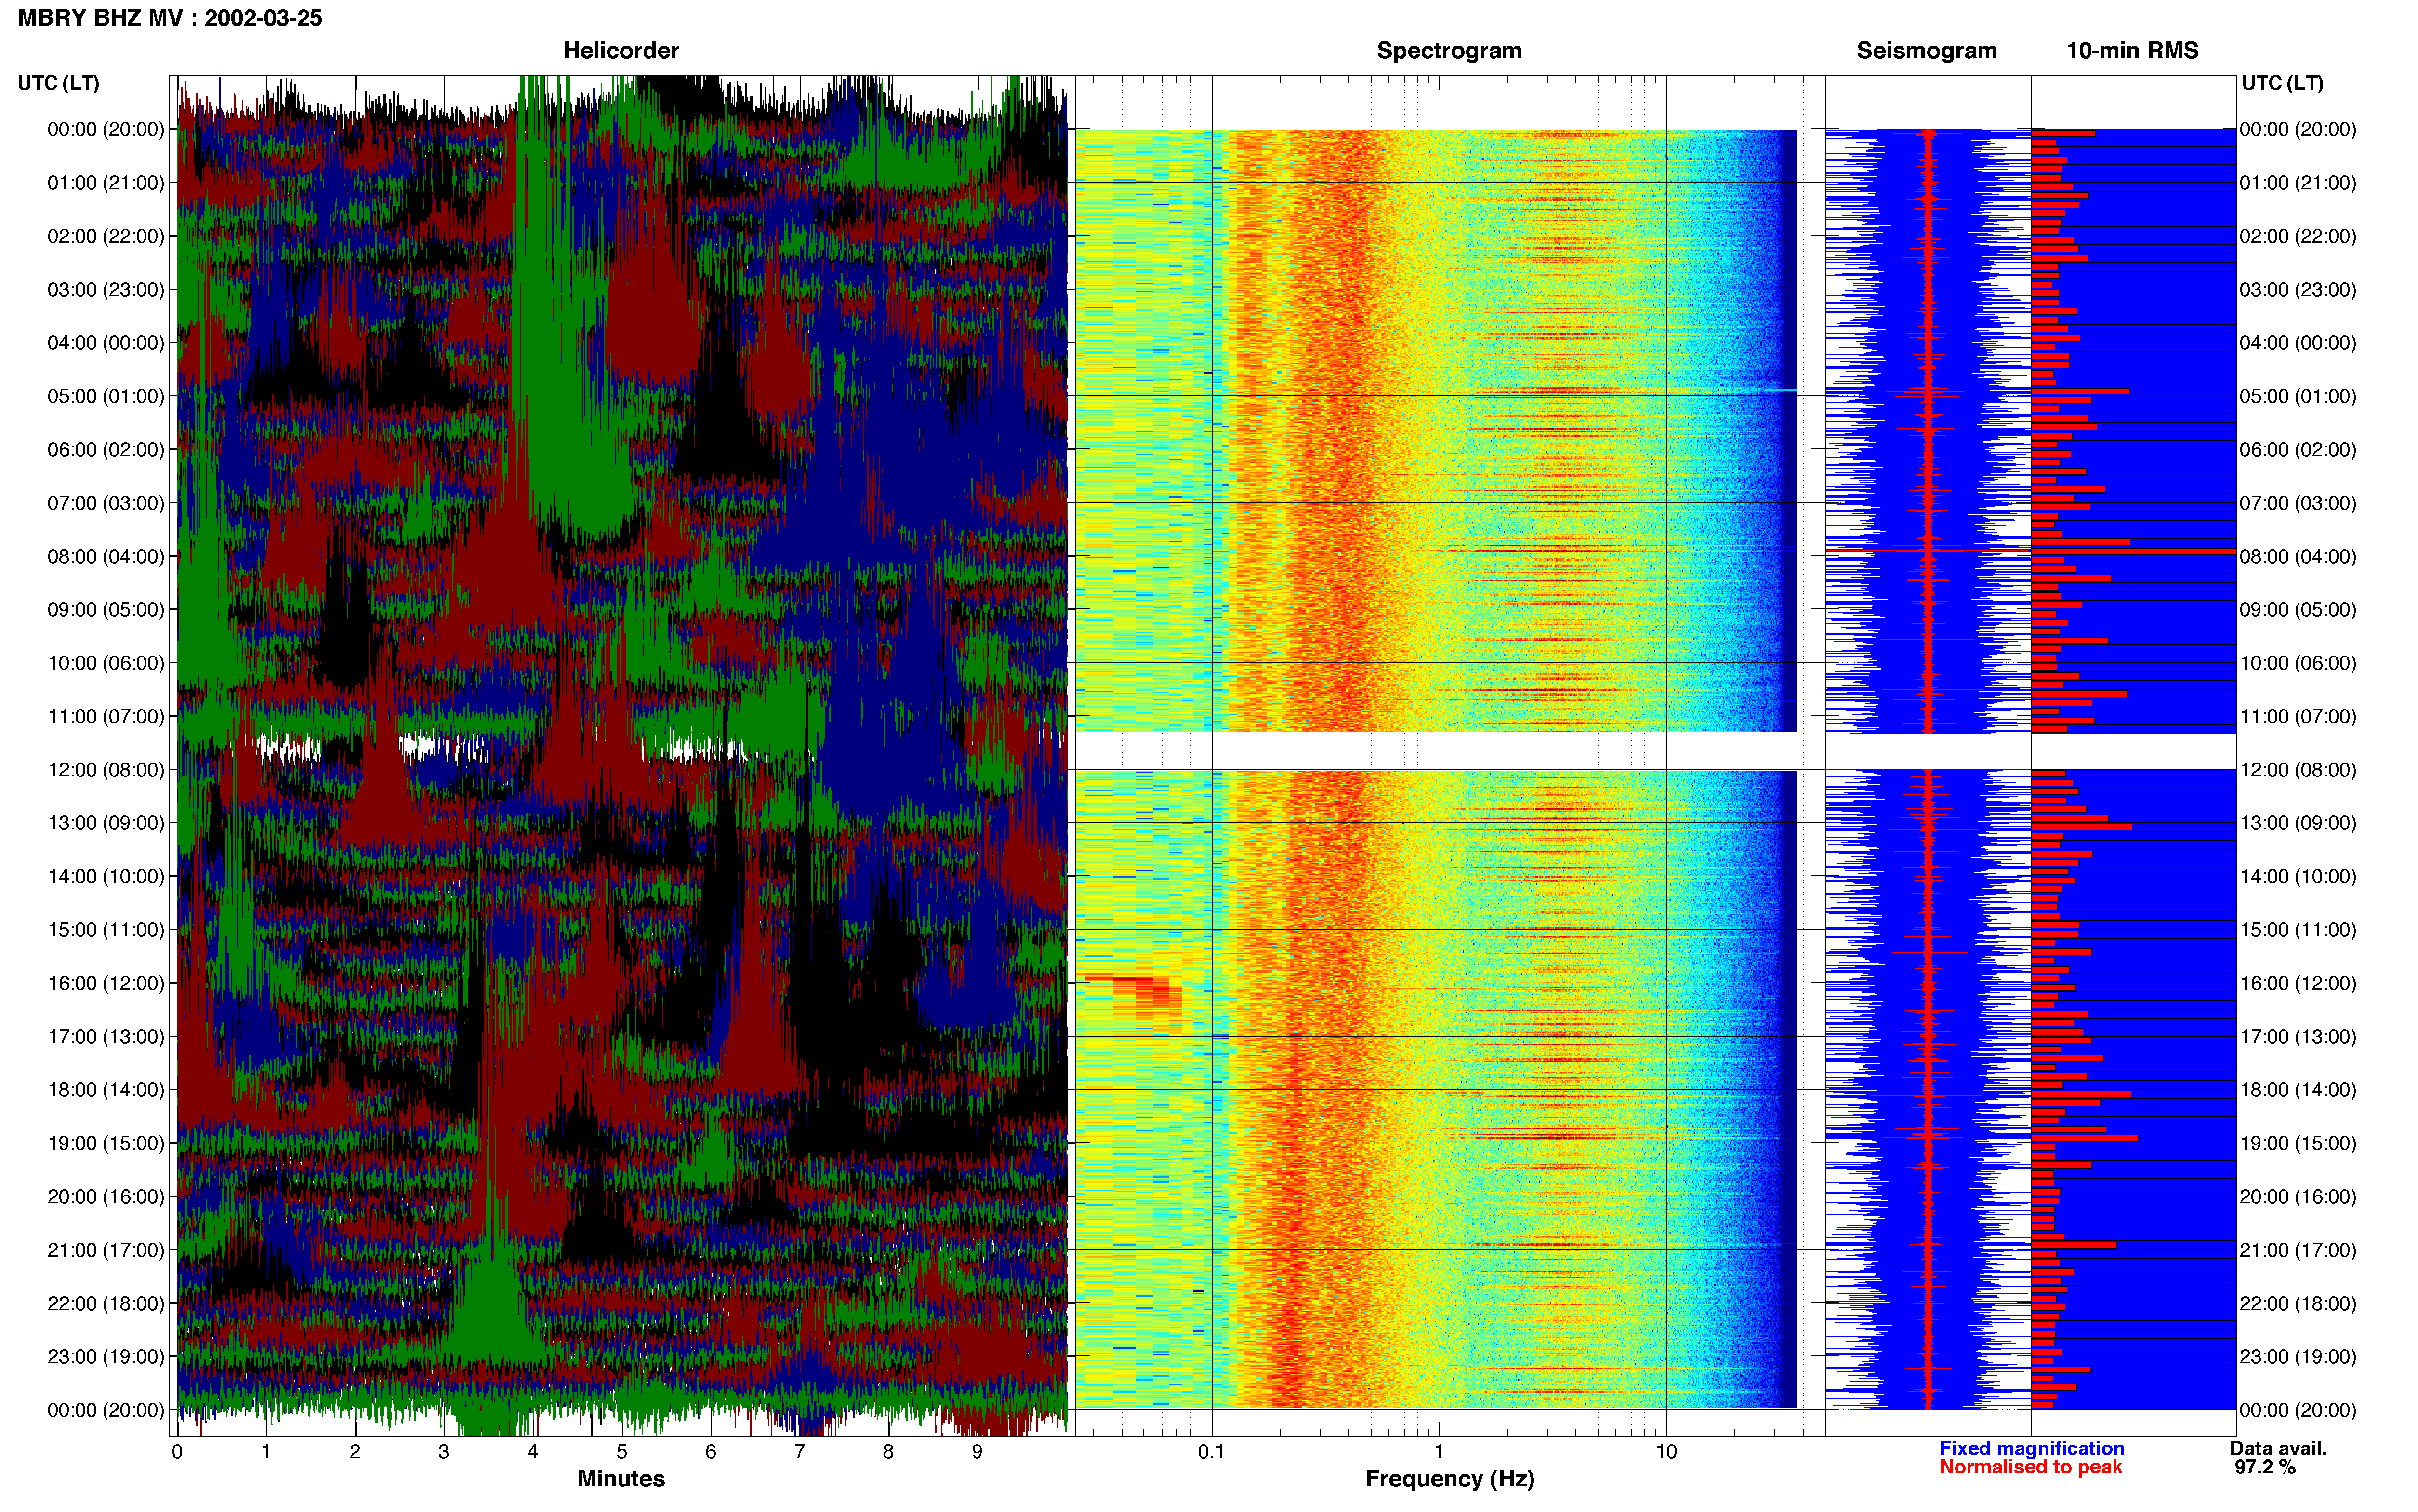
Task: Click right time label 23:00 (19:00)
Action: (x=2298, y=1356)
